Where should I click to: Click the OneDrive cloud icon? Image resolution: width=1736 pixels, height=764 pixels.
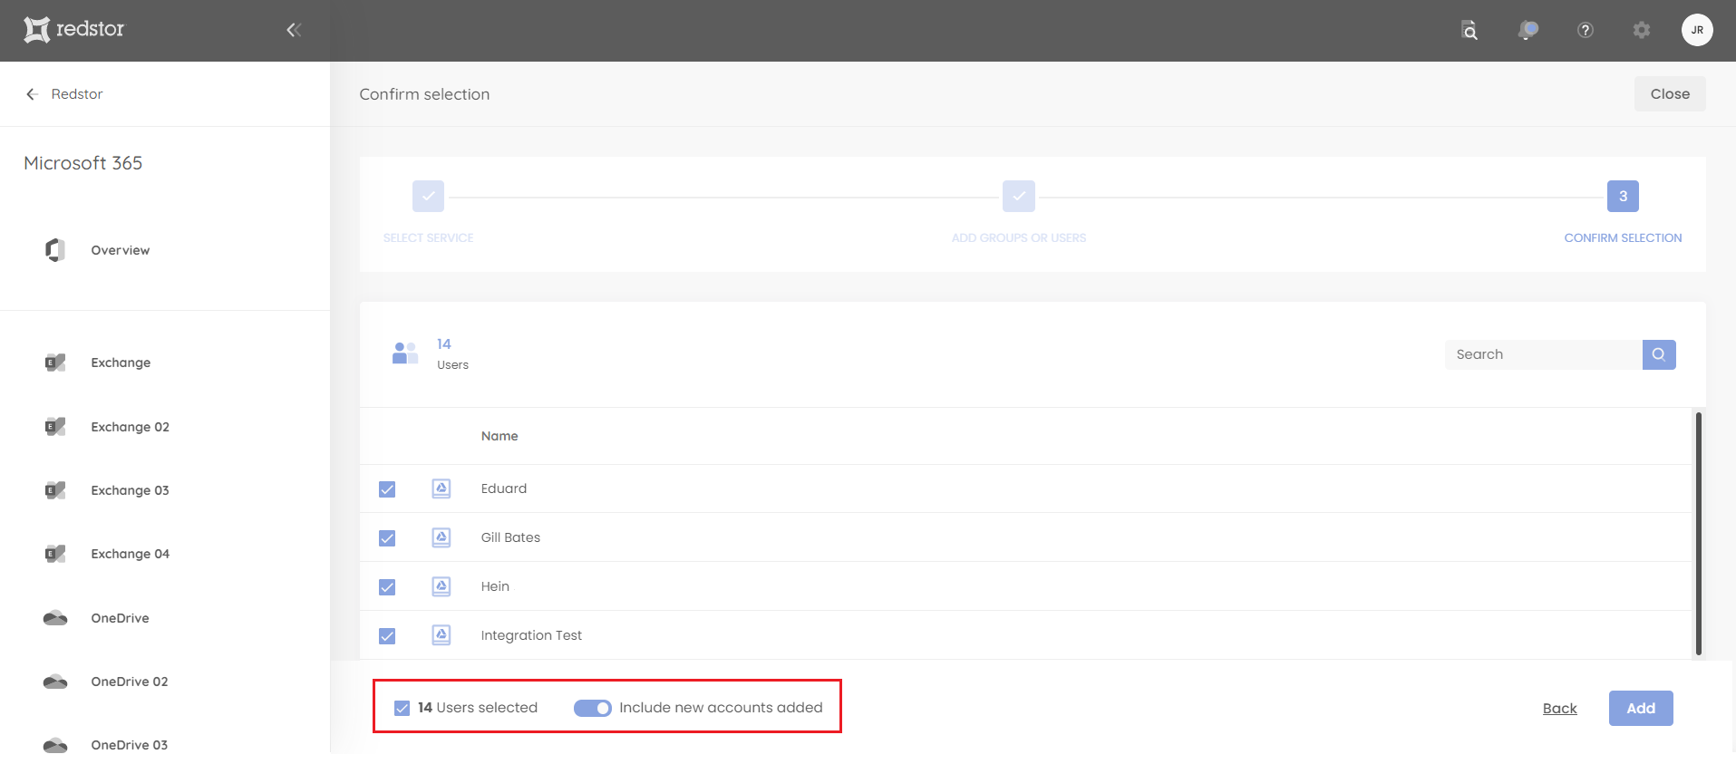pyautogui.click(x=55, y=618)
